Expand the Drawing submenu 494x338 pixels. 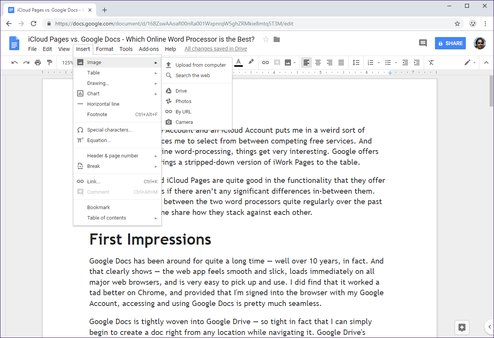[x=117, y=83]
